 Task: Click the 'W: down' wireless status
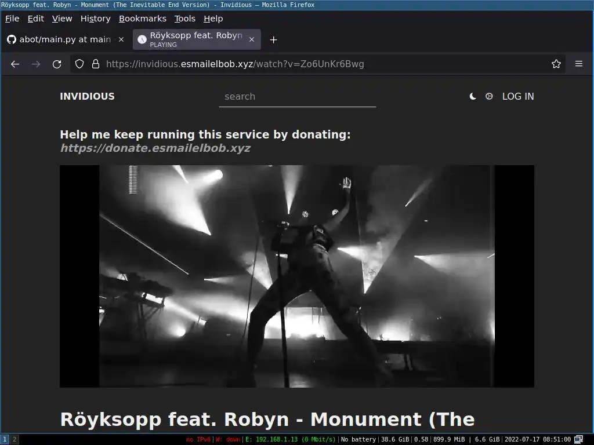tap(228, 439)
